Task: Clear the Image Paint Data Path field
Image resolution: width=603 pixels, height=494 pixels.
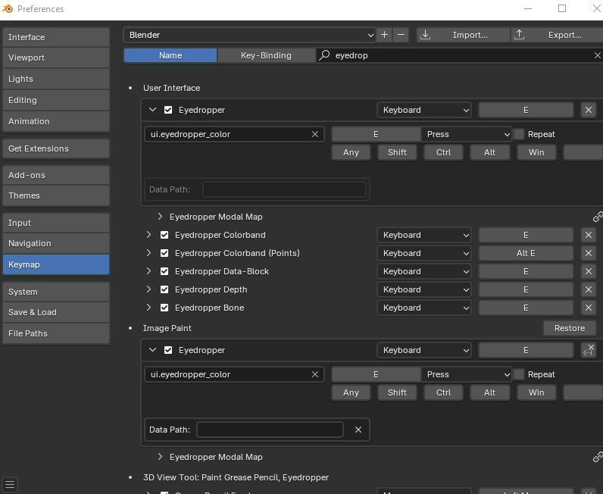Action: click(x=358, y=430)
